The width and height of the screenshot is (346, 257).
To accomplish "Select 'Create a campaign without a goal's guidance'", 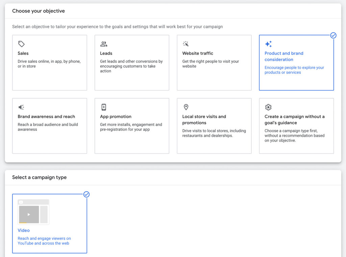I will click(x=296, y=126).
